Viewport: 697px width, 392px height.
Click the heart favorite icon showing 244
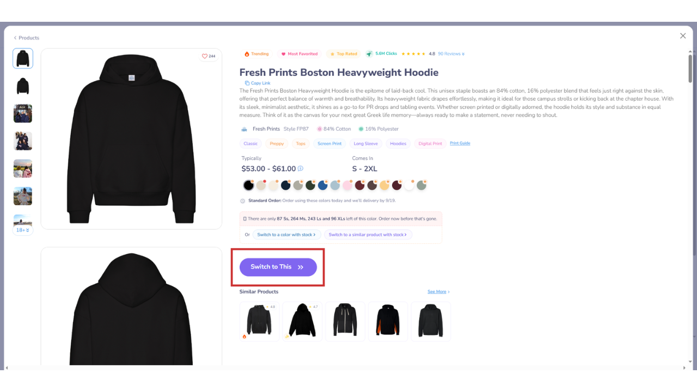point(205,56)
